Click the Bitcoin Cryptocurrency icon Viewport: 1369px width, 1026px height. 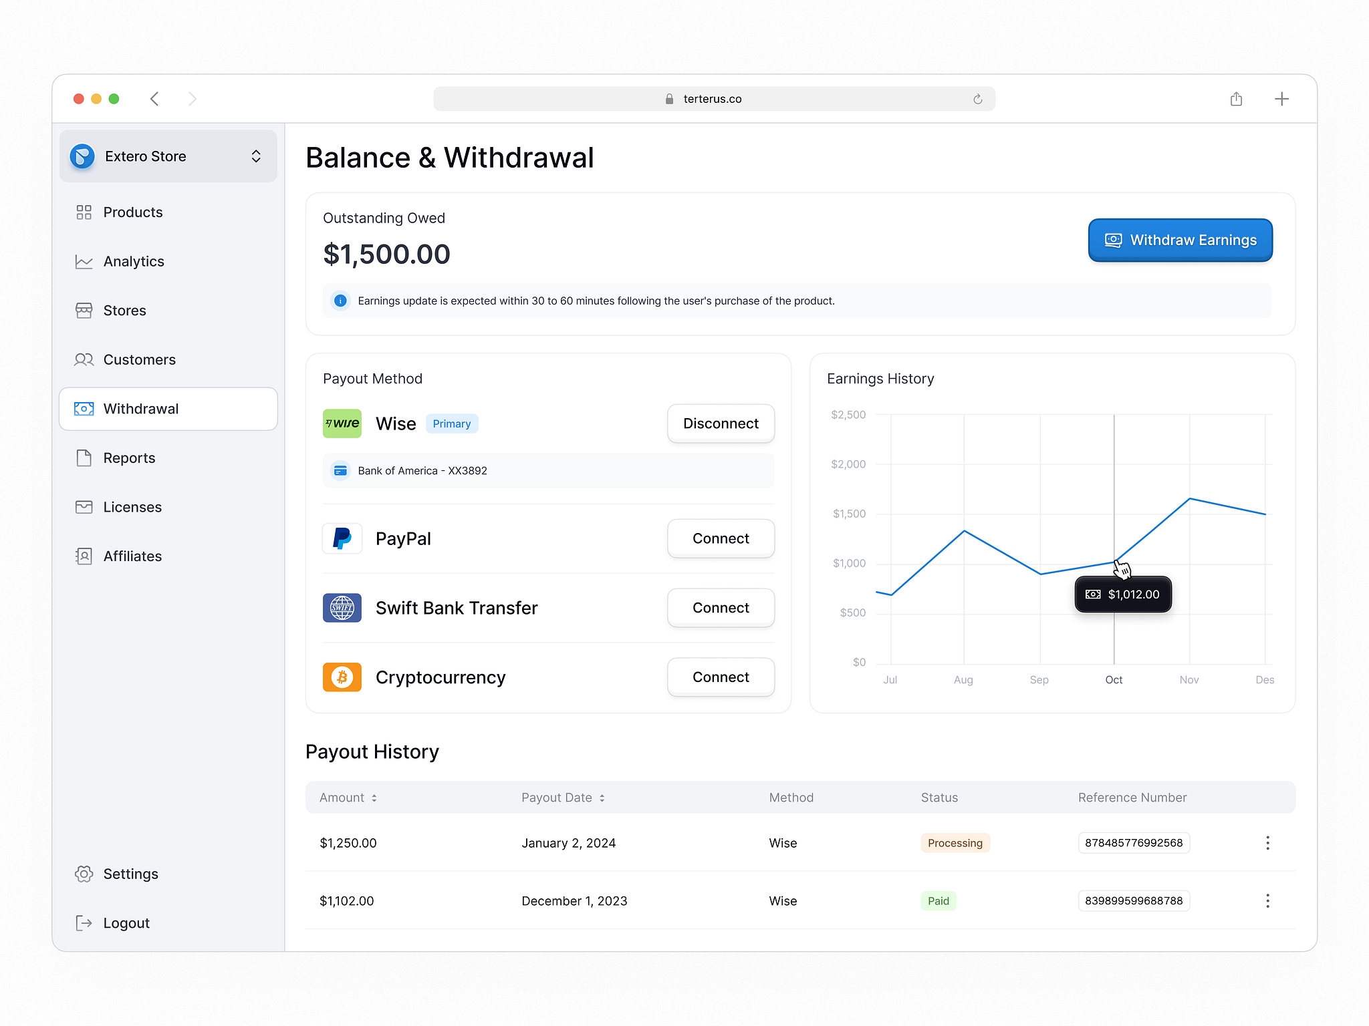(x=342, y=677)
